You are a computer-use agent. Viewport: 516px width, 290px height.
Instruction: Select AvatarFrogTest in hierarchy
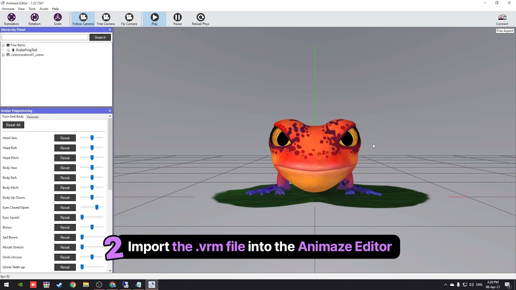pyautogui.click(x=26, y=50)
